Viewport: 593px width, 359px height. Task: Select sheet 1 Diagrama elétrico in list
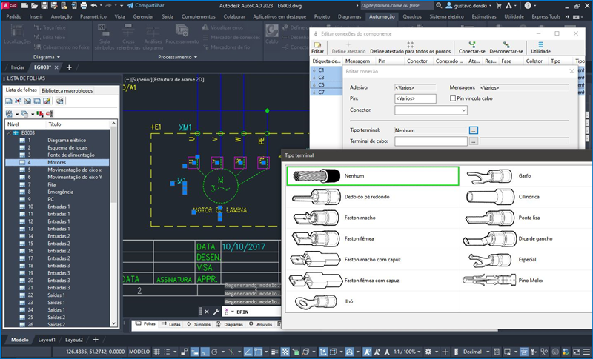[x=67, y=140]
